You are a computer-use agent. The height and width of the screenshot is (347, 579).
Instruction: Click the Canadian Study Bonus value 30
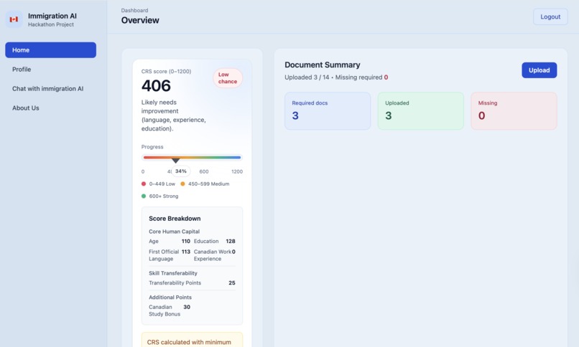187,307
